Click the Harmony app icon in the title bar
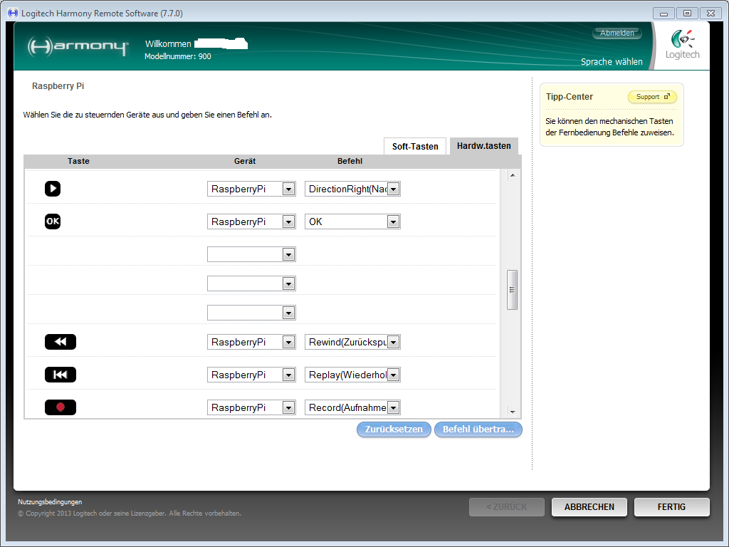Viewport: 729px width, 547px height. coord(13,13)
